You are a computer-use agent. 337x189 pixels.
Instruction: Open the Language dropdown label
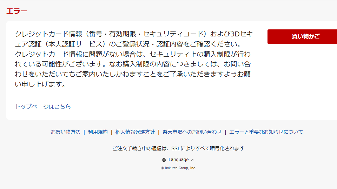click(178, 160)
